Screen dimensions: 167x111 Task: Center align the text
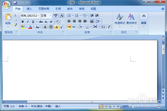74,21
